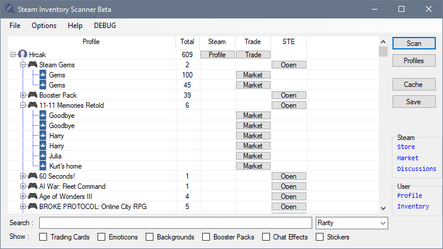
Task: Collapse the Steam Gems node
Action: point(23,64)
